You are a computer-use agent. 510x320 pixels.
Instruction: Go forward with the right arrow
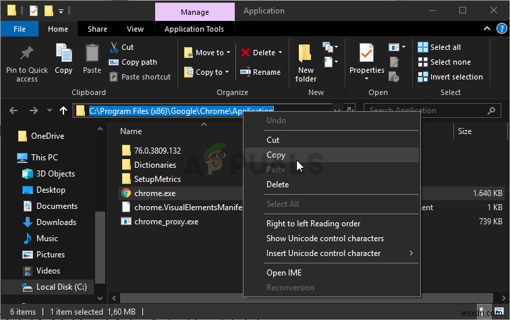point(34,110)
